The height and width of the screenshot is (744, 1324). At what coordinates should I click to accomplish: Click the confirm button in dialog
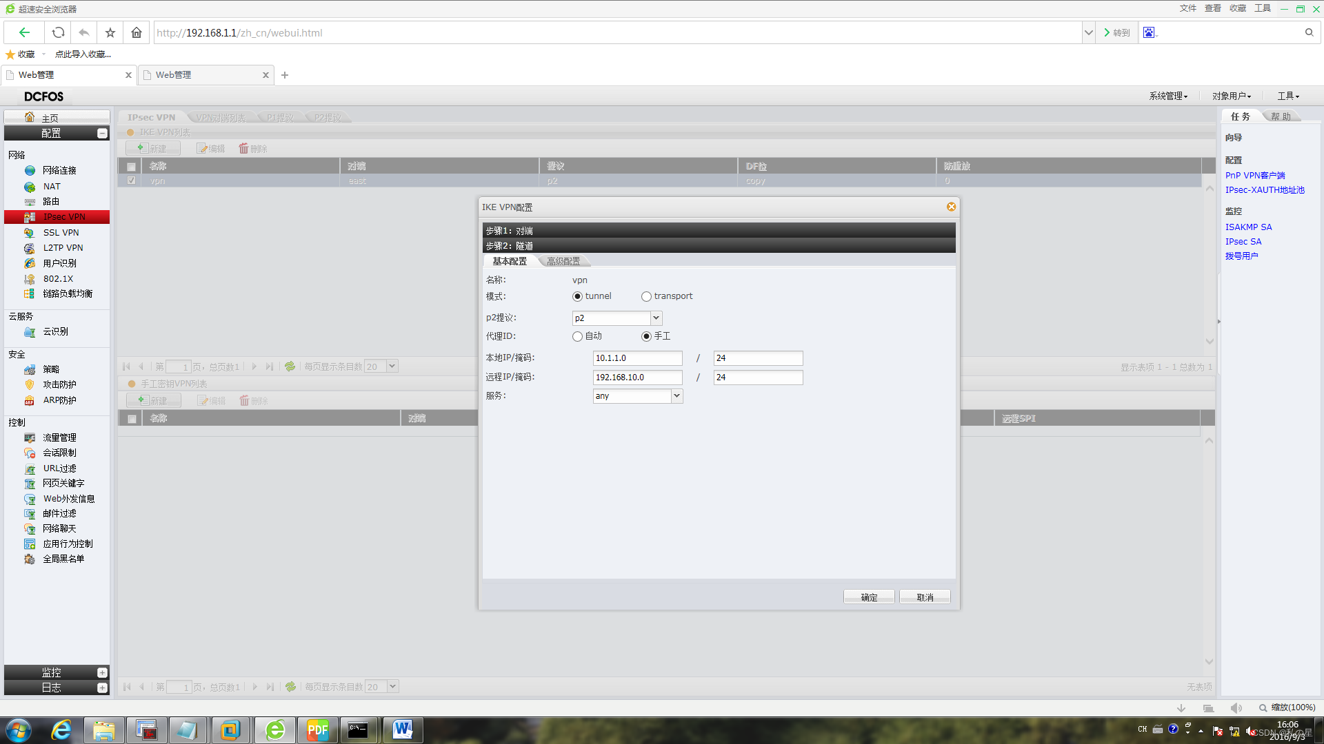869,597
